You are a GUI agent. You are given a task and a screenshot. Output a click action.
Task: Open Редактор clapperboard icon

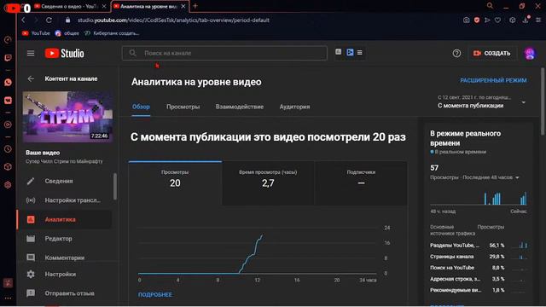point(31,239)
